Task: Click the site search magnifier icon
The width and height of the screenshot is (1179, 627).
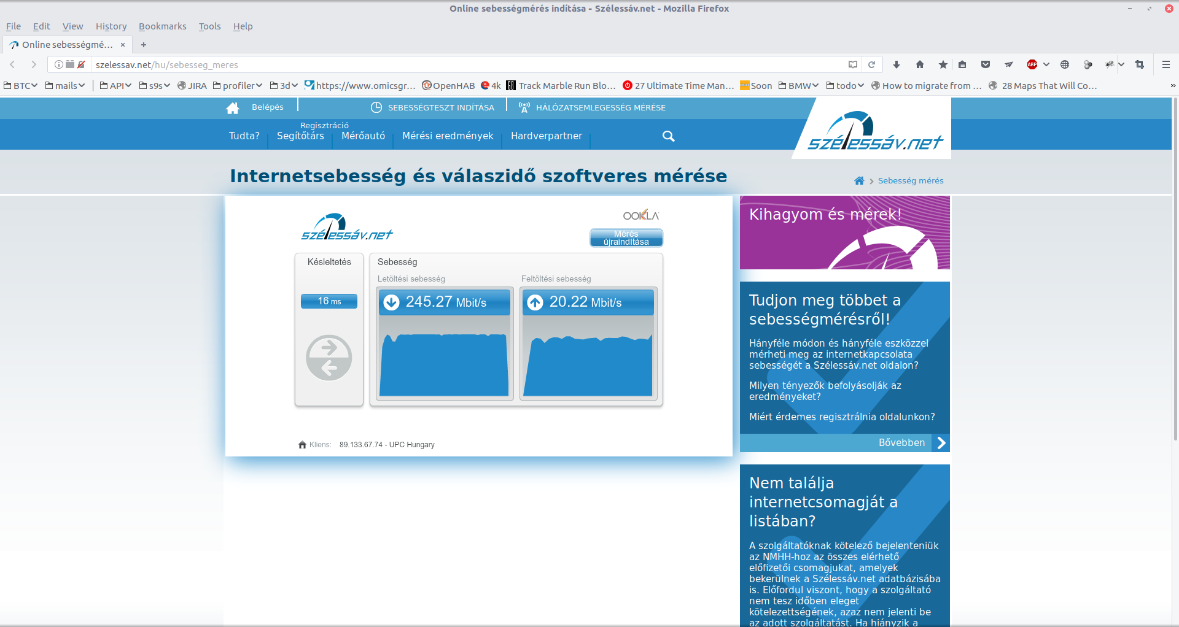Action: coord(669,136)
